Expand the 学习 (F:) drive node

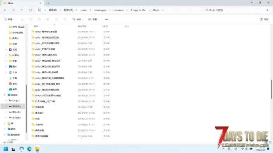pos(6,118)
